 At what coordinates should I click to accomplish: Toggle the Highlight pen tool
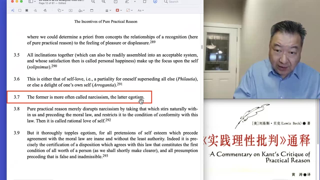pyautogui.click(x=127, y=1)
